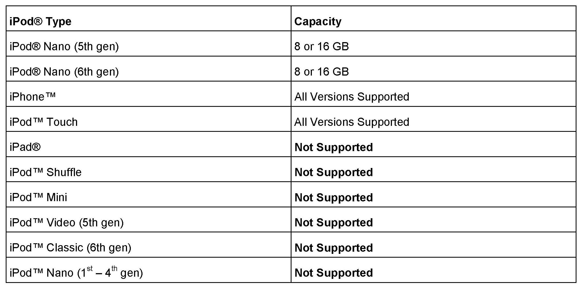This screenshot has height=290, width=583.
Task: Select the iPod Nano (6th gen) cell
Action: [x=64, y=72]
